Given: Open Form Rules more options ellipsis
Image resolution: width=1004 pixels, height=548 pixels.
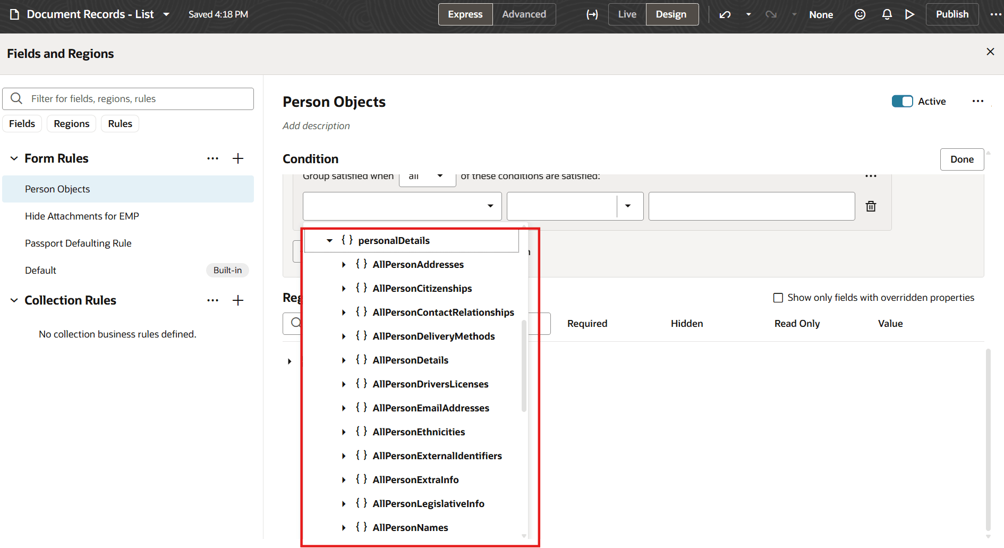Looking at the screenshot, I should click(212, 158).
